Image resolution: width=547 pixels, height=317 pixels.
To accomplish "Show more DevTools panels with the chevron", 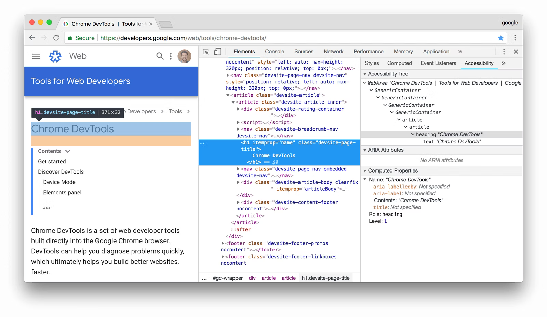I will (460, 52).
